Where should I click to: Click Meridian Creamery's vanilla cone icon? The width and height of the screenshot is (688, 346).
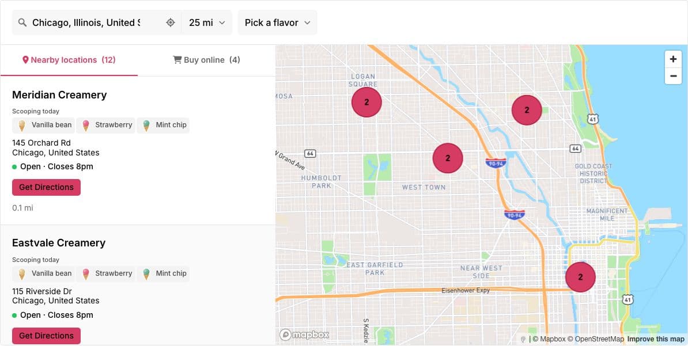coord(21,126)
